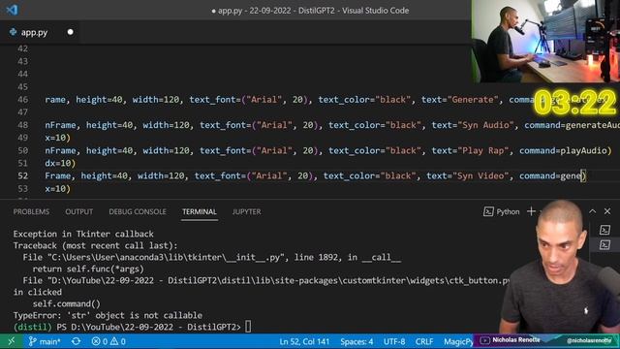The height and width of the screenshot is (349, 620).
Task: Select the first terminal instance icon
Action: [x=604, y=230]
